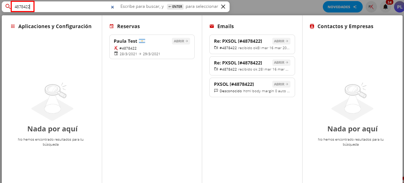Viewport: 404px width, 183px height.
Task: Select the Emails section heading
Action: tap(225, 26)
